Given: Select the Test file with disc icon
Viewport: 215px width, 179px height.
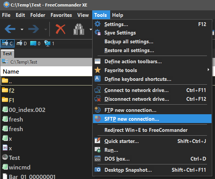Looking at the screenshot, I should coord(11,158).
